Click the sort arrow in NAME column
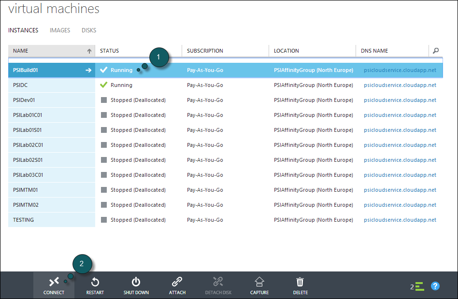The height and width of the screenshot is (299, 458). [89, 51]
